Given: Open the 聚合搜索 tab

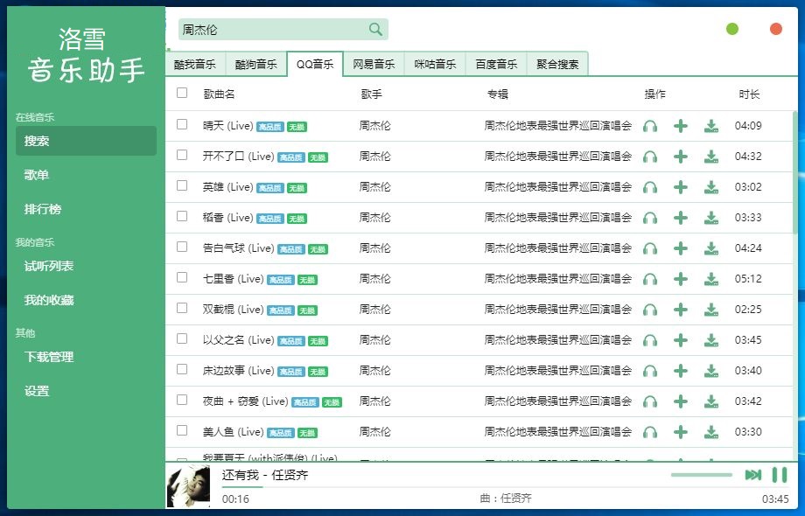Looking at the screenshot, I should [557, 64].
